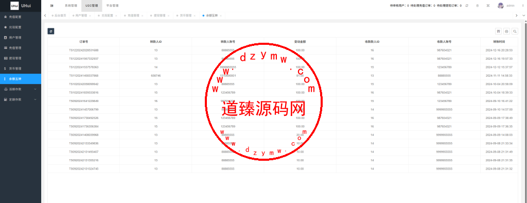Click timestamp 2024-09-10 14:57:00
This screenshot has height=203, width=527.
(x=499, y=110)
